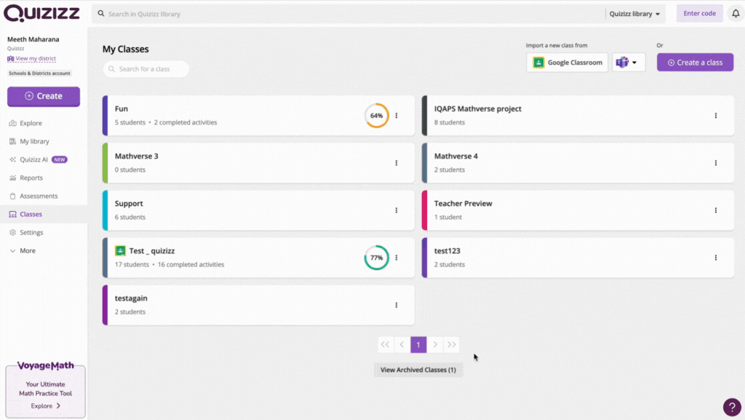Open testagain class three-dot menu
This screenshot has width=745, height=420.
397,305
